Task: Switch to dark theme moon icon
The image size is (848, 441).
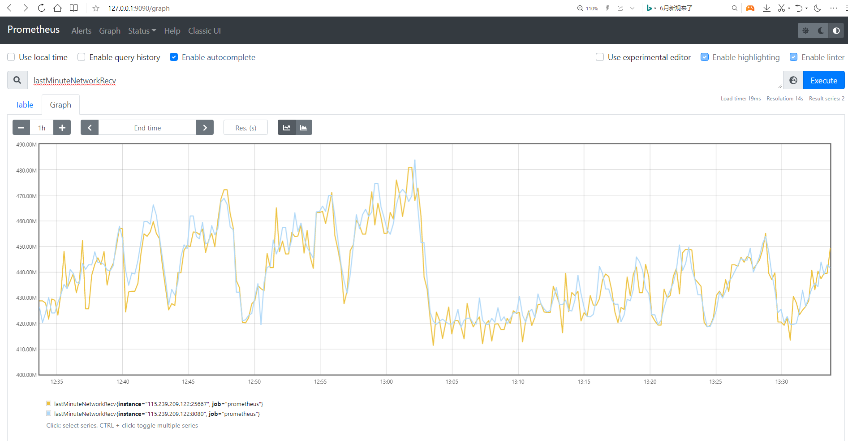Action: point(821,30)
